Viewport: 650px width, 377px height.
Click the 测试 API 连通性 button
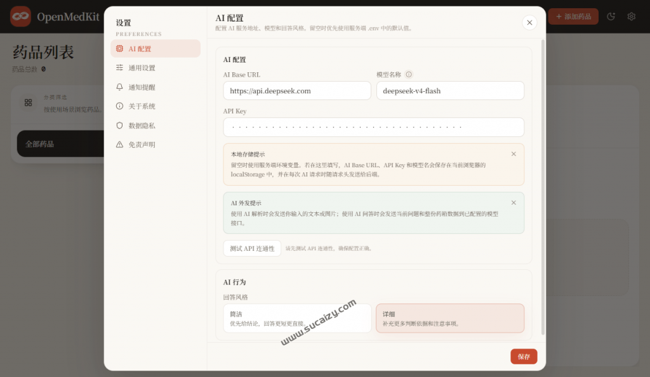252,248
